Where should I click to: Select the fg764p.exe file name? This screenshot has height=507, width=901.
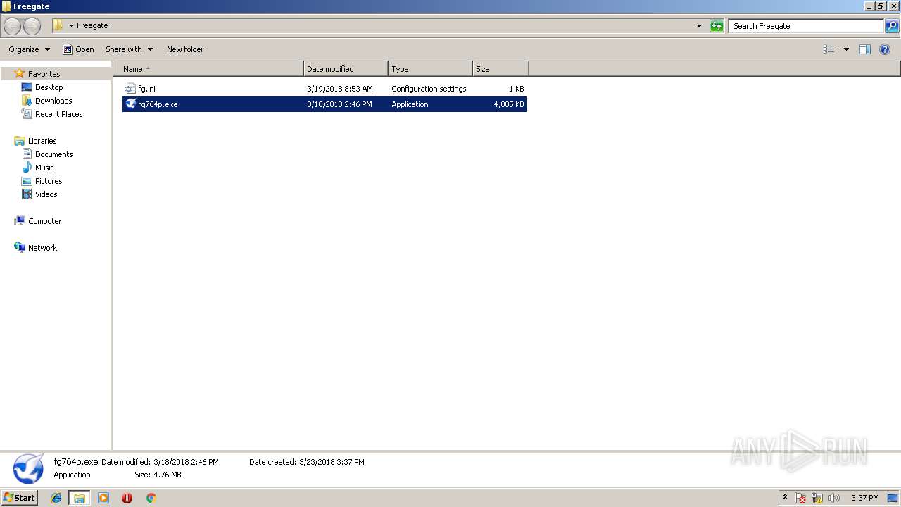tap(158, 104)
